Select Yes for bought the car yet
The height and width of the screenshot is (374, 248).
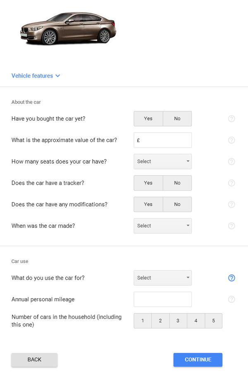pyautogui.click(x=148, y=118)
